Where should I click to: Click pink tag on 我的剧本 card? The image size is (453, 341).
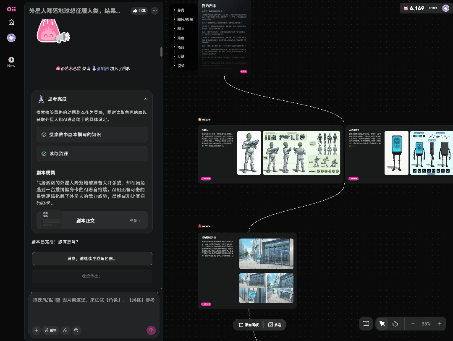click(x=244, y=71)
